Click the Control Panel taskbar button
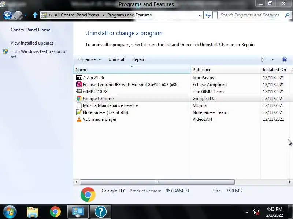This screenshot has height=219, width=293. [x=78, y=212]
